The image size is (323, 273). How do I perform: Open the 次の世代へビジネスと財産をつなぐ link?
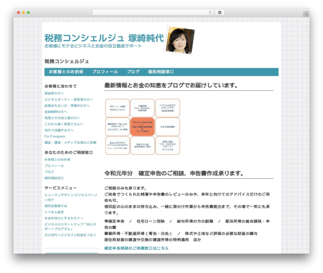tap(70, 235)
